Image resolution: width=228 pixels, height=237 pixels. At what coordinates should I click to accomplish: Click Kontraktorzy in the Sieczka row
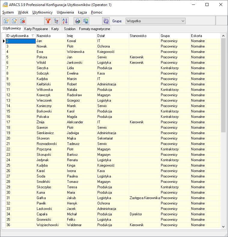pos(169,68)
